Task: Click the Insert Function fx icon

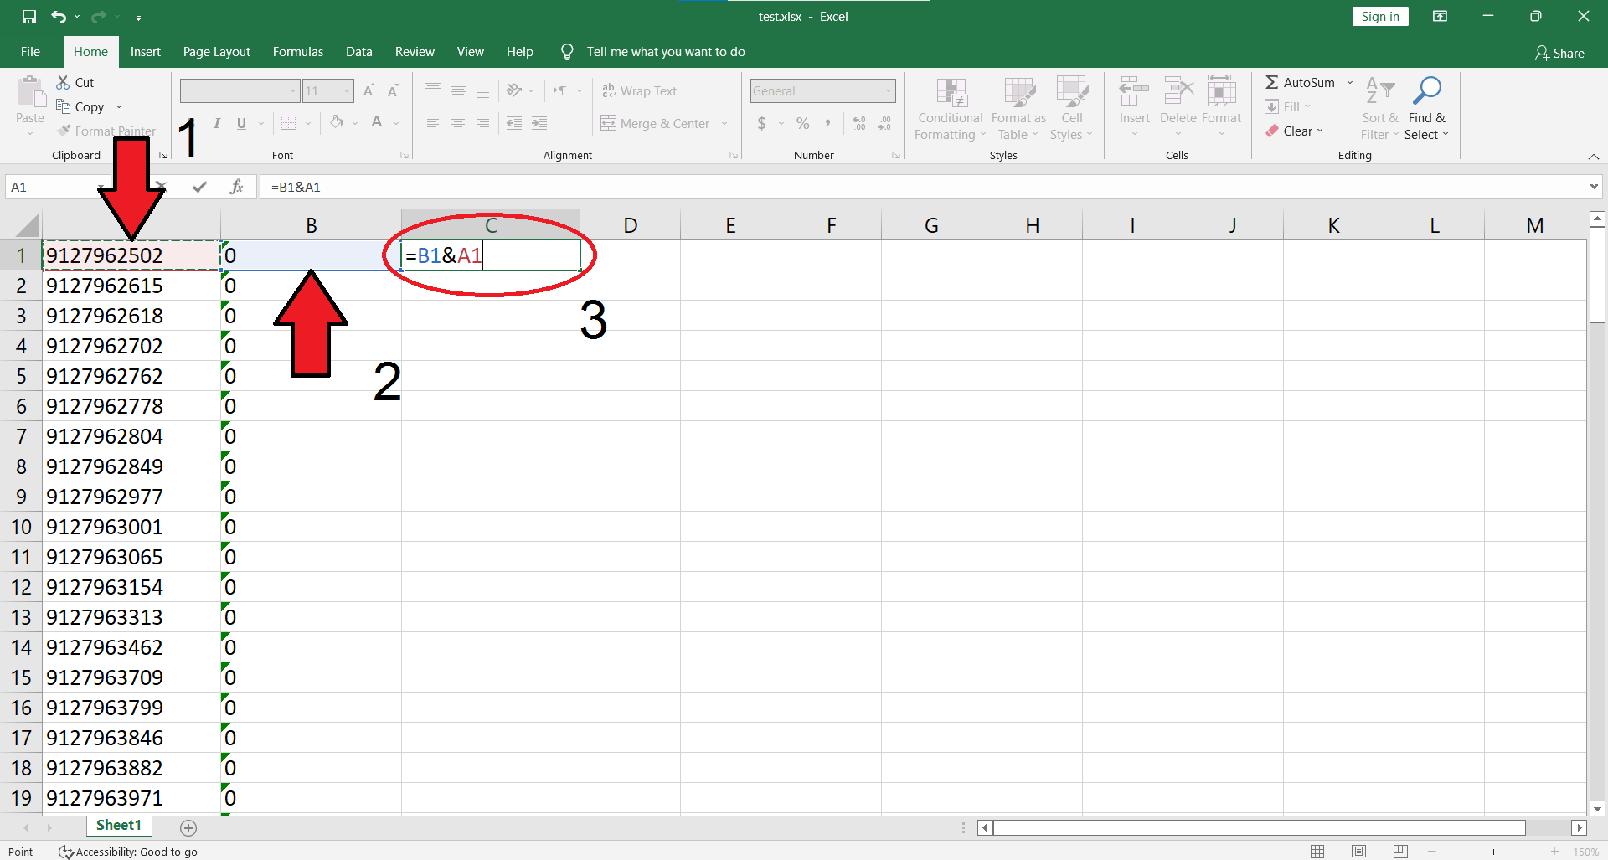Action: pos(236,187)
